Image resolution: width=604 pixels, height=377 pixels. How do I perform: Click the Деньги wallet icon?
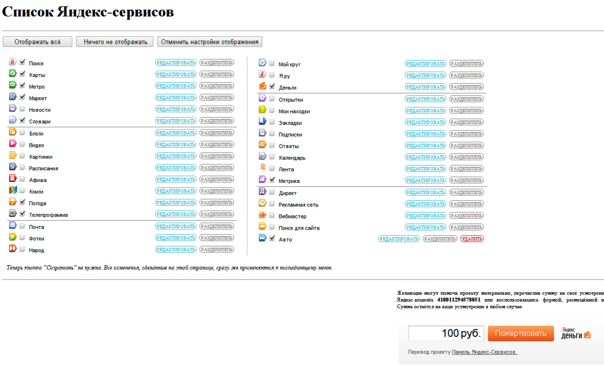coord(262,86)
